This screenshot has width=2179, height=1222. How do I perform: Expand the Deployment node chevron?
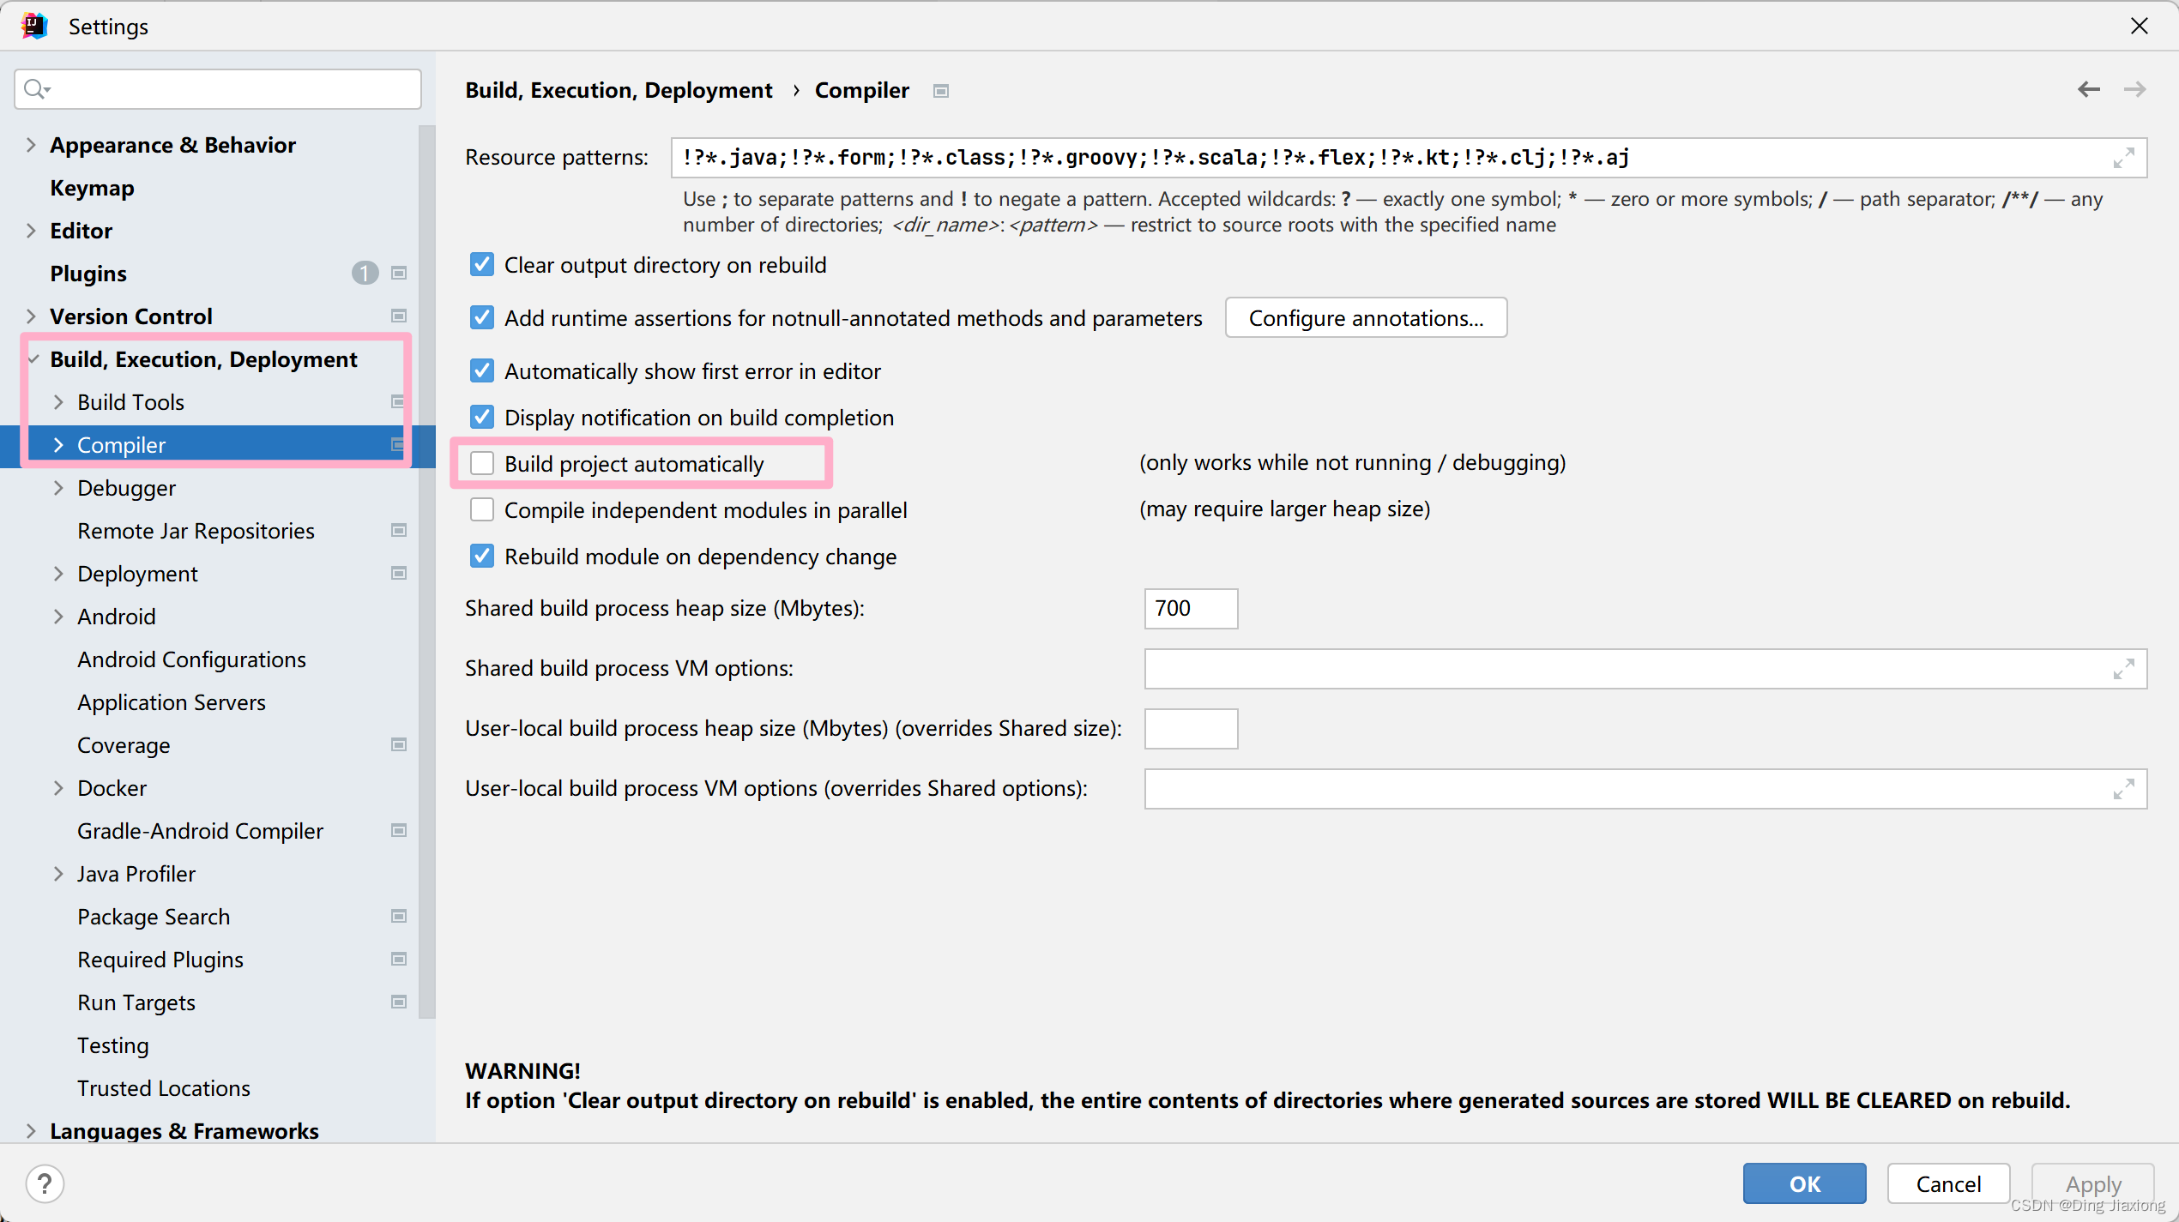coord(58,574)
